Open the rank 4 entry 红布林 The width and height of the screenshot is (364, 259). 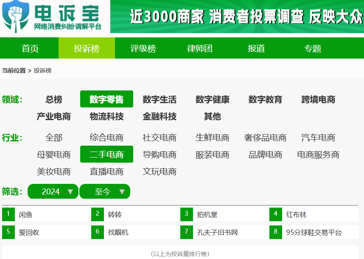296,214
